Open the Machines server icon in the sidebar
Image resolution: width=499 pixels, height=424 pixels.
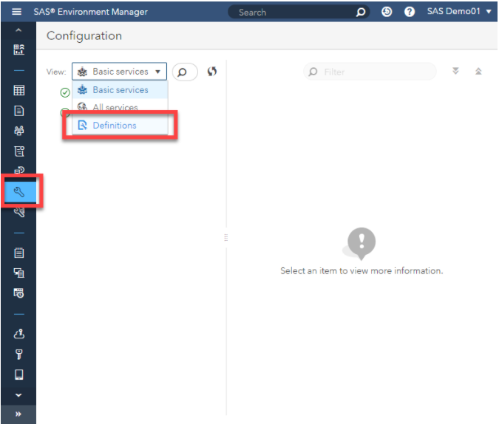(18, 273)
